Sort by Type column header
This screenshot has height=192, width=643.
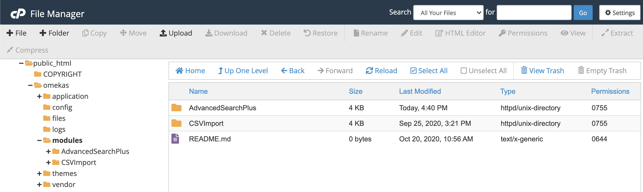508,91
